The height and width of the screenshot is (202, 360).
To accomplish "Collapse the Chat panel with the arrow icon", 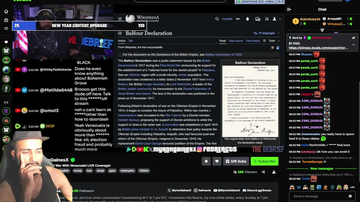I will pos(289,10).
